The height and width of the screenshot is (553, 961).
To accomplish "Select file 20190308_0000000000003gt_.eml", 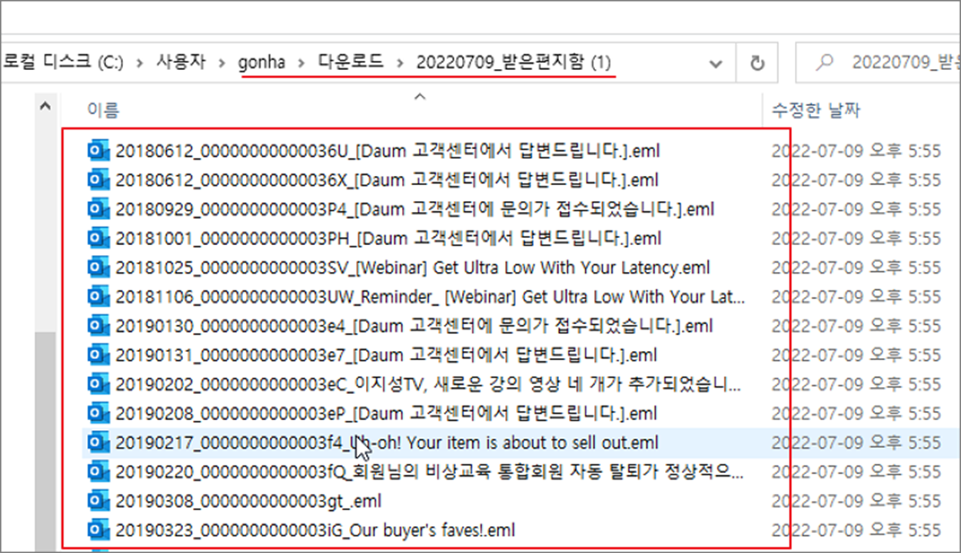I will point(248,501).
